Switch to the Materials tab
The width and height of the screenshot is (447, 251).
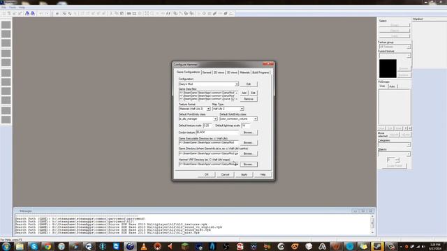pyautogui.click(x=244, y=73)
